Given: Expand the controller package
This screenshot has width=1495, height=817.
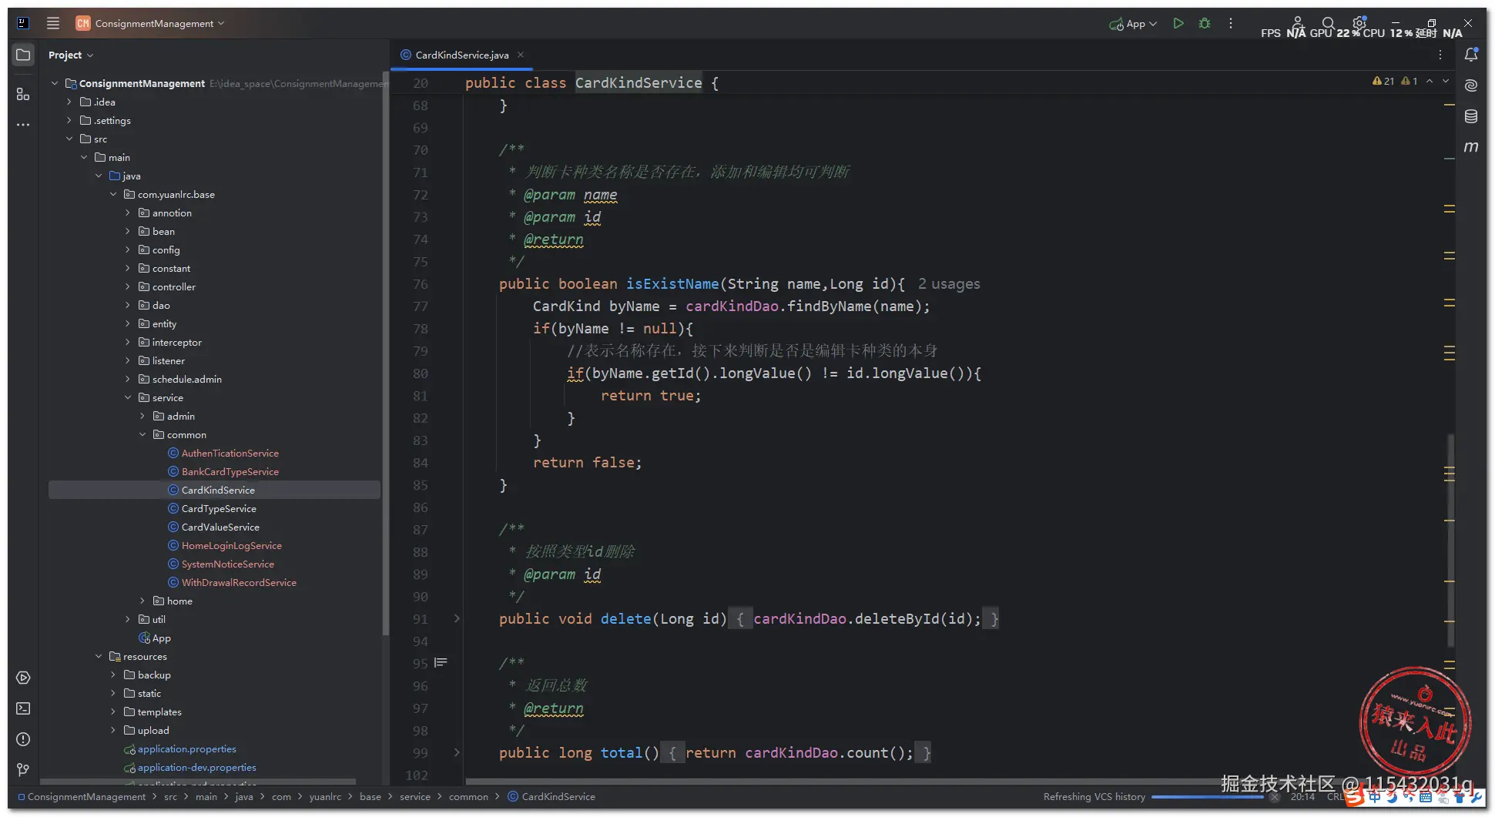Looking at the screenshot, I should click(x=128, y=286).
